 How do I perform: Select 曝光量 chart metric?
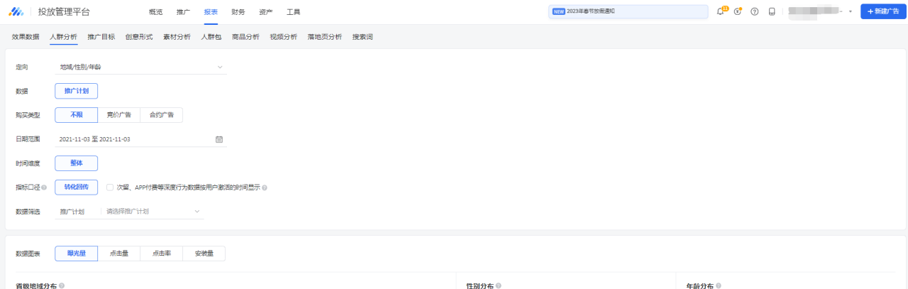click(x=76, y=253)
